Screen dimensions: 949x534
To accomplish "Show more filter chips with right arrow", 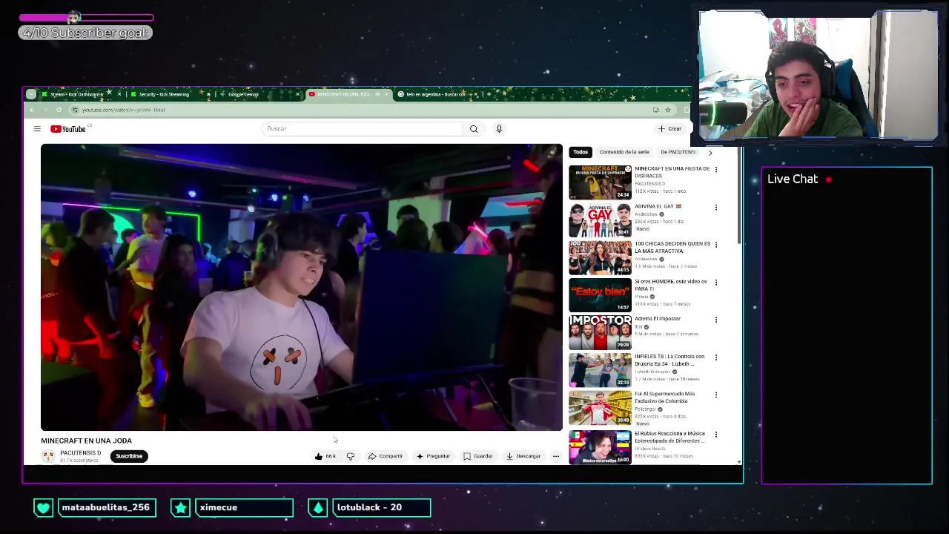I will point(710,153).
